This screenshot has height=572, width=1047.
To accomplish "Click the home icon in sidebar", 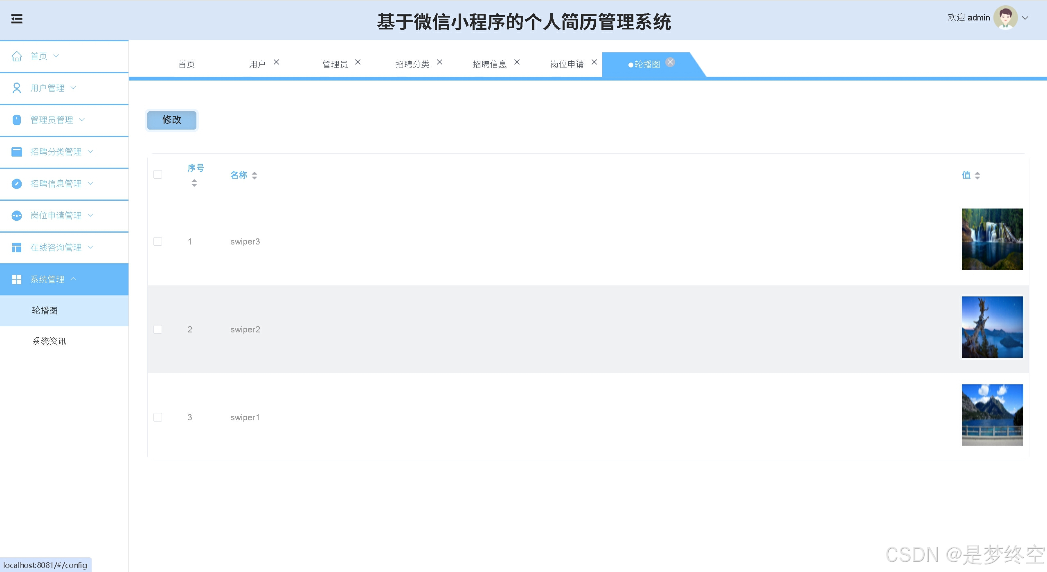I will (x=17, y=56).
